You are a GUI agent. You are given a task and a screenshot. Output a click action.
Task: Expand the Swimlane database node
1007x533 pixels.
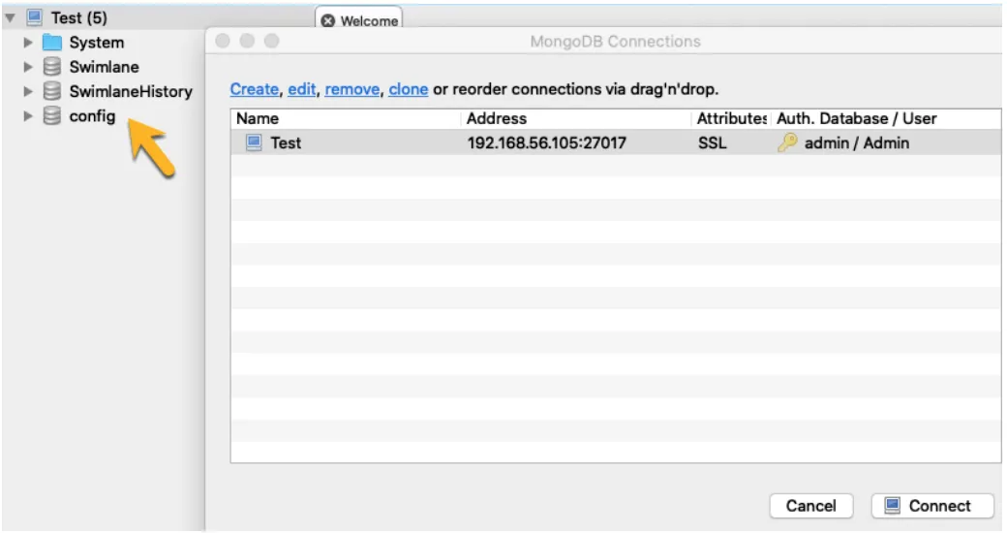(x=28, y=67)
